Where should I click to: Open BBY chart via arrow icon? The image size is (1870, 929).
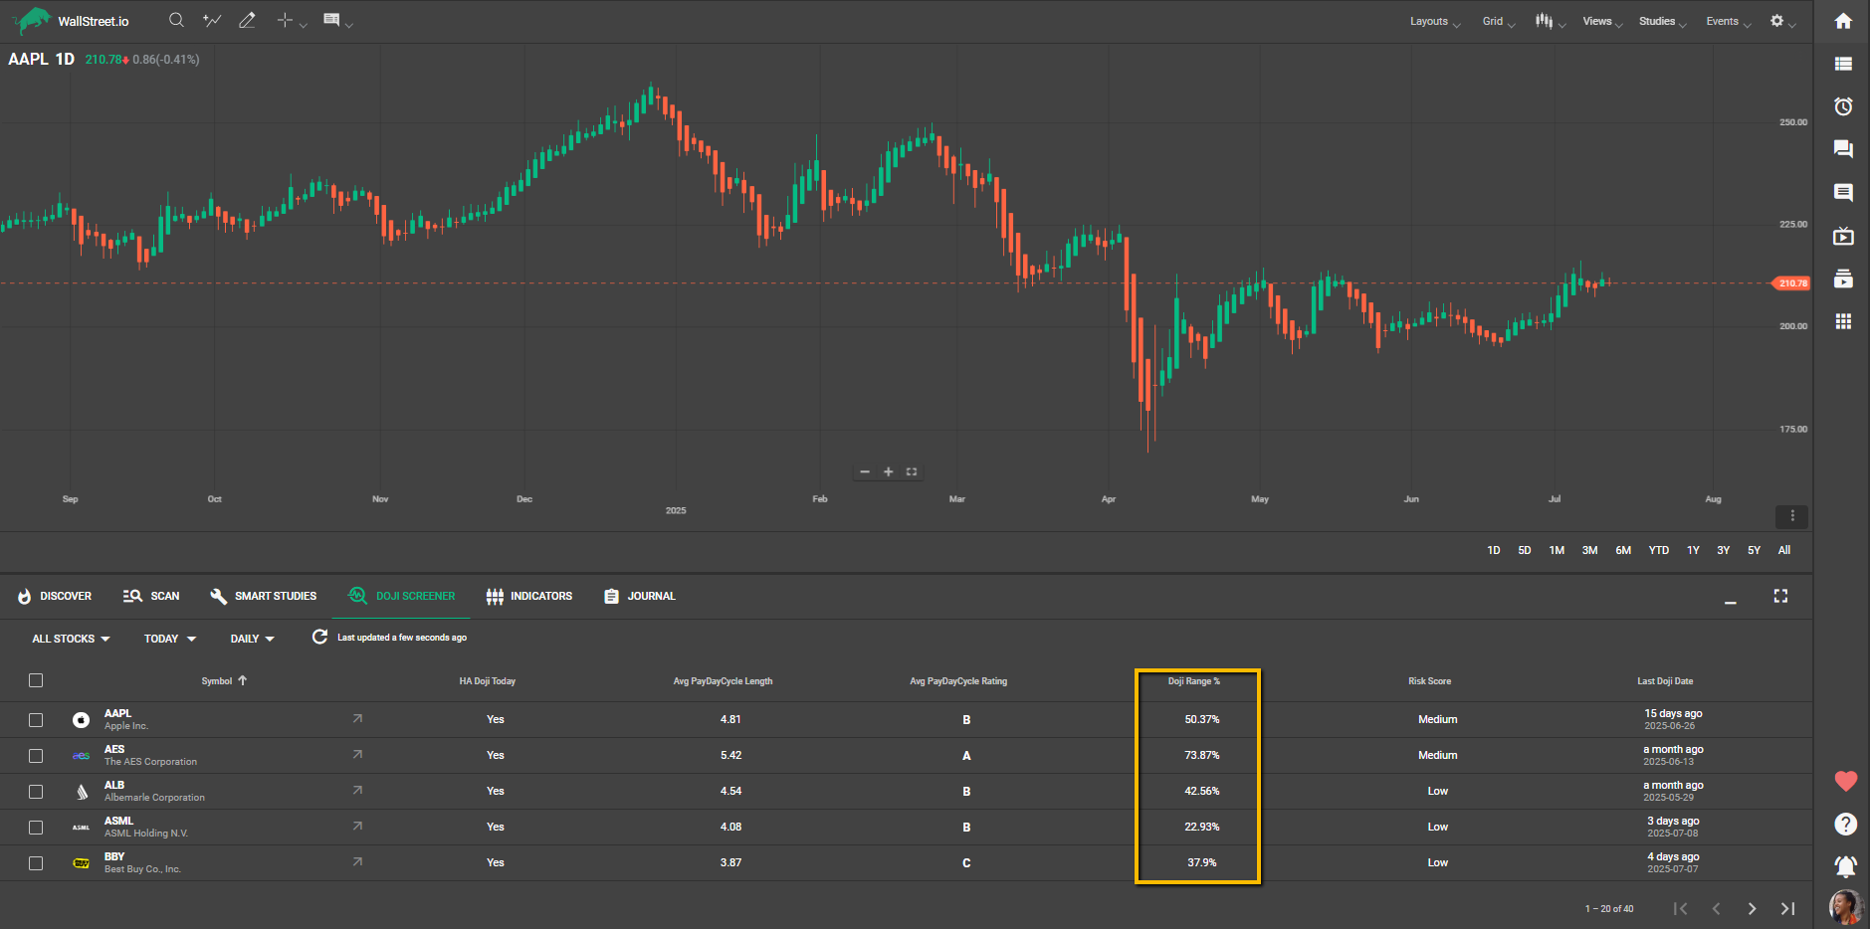[357, 861]
